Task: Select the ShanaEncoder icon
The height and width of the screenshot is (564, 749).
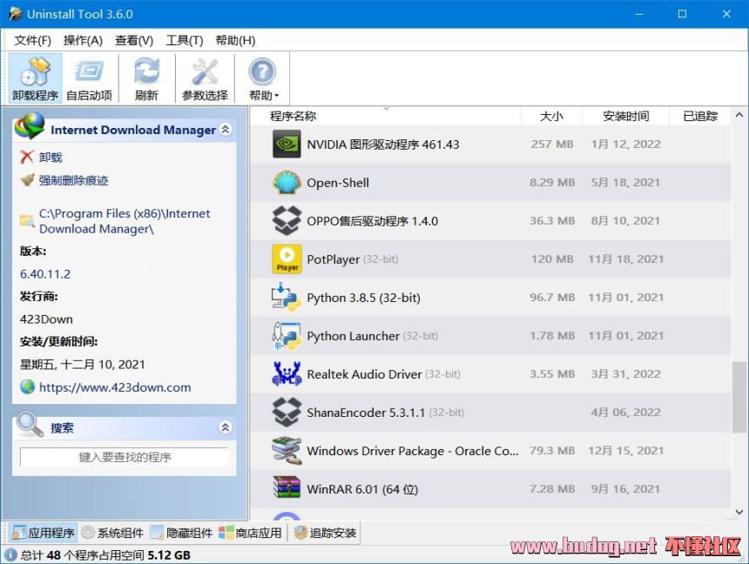Action: 287,413
